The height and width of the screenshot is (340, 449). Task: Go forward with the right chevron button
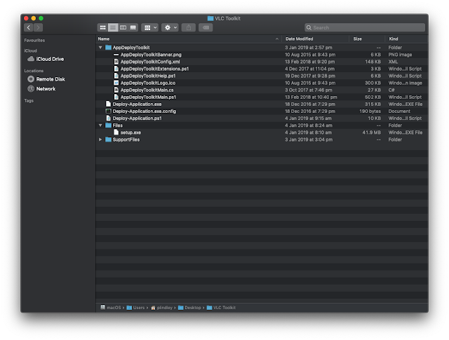[38, 27]
